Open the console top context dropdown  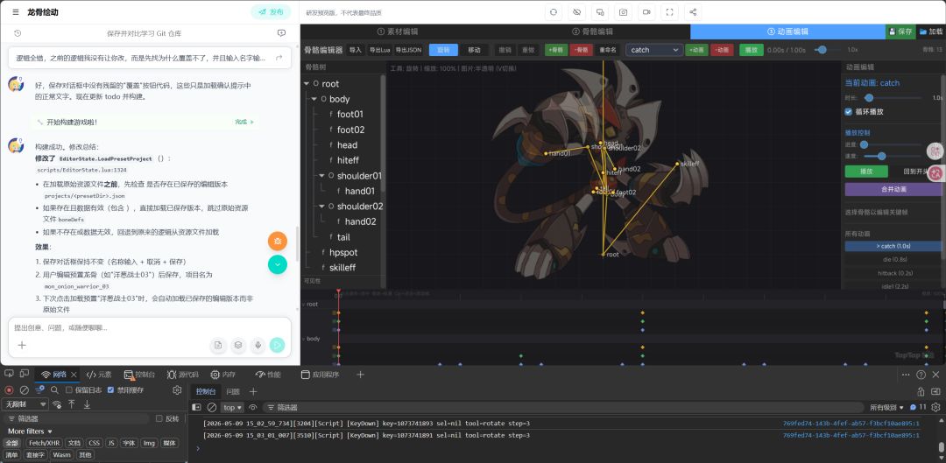[x=232, y=408]
